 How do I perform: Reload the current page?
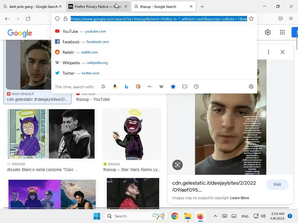coord(28,19)
